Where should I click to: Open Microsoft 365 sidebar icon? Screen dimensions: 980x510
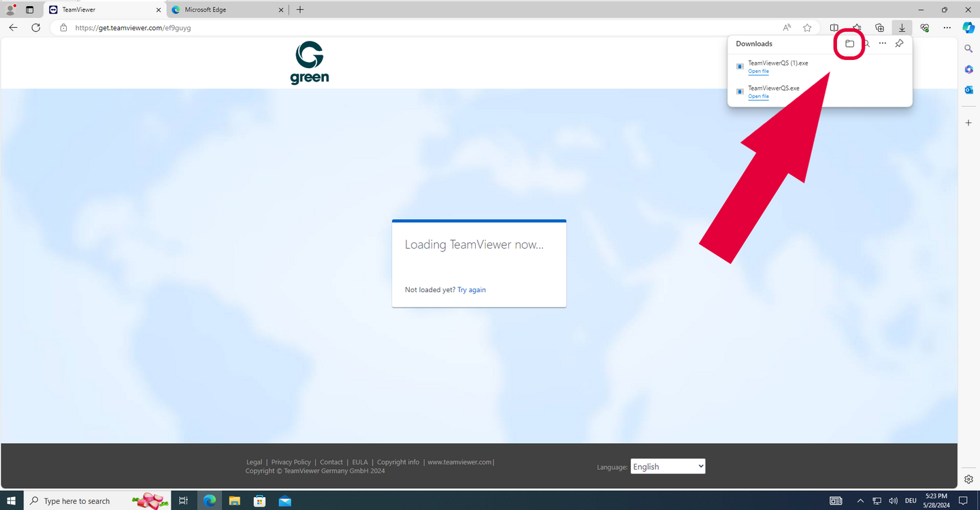(968, 69)
